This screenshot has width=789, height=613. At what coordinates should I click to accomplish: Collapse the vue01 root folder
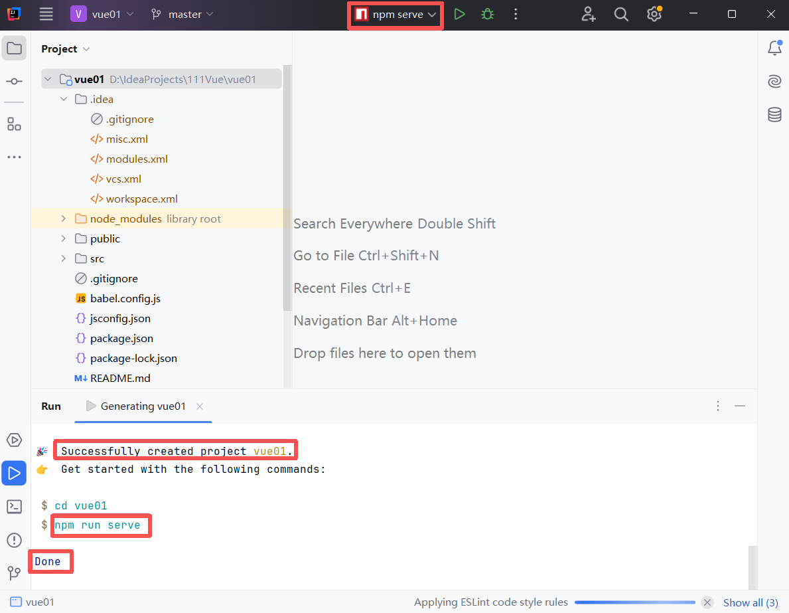(x=48, y=79)
